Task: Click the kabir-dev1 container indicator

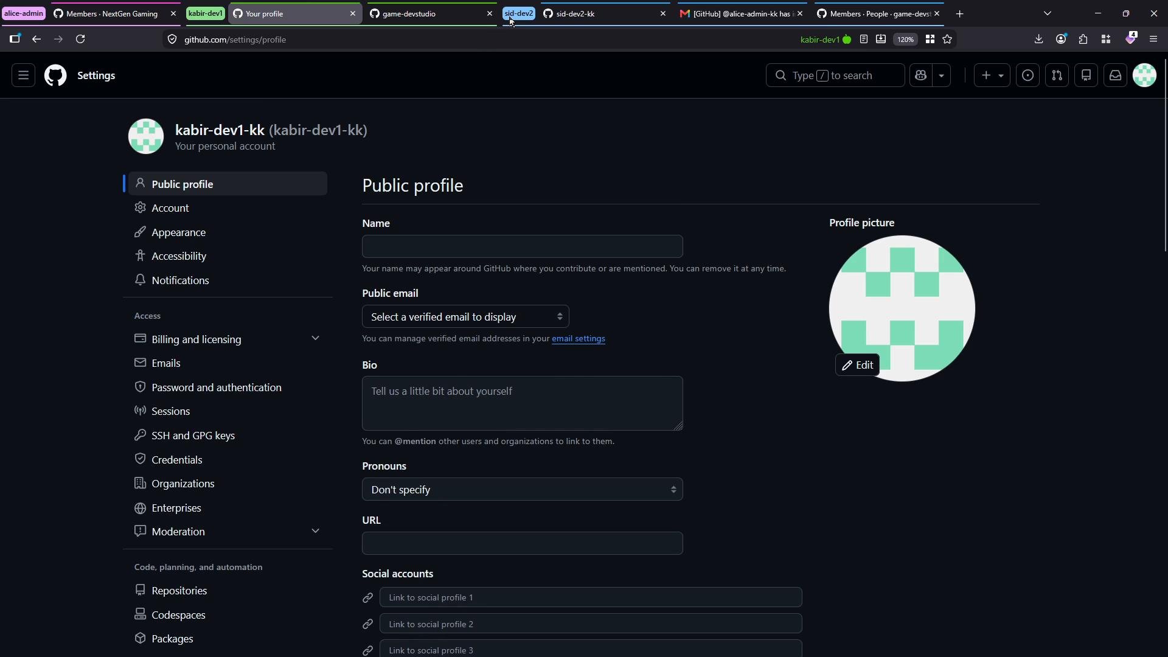Action: 826,40
